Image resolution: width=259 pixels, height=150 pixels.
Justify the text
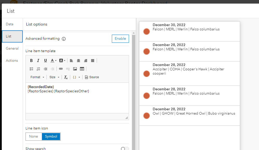pos(93,61)
